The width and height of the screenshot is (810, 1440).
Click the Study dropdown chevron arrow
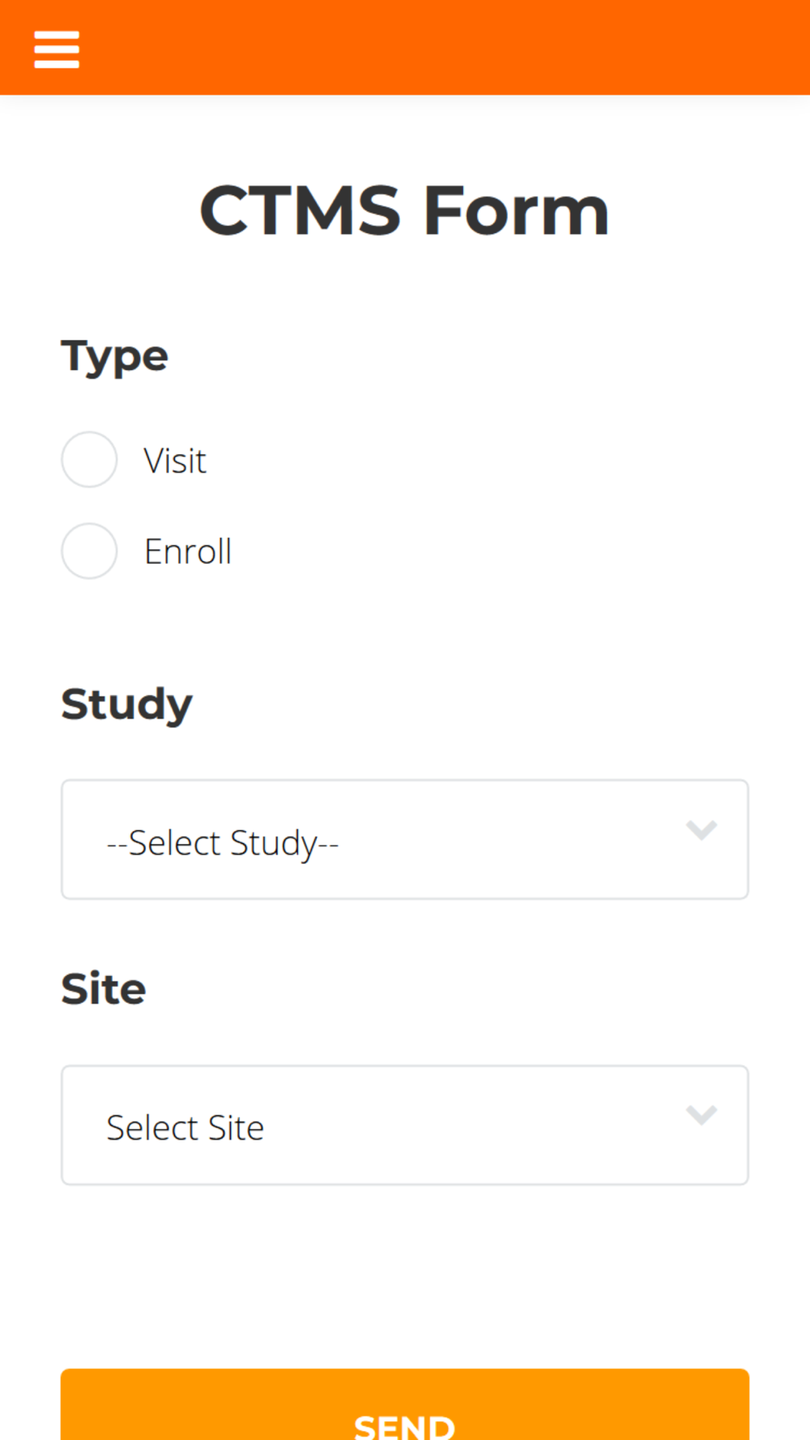pyautogui.click(x=701, y=830)
